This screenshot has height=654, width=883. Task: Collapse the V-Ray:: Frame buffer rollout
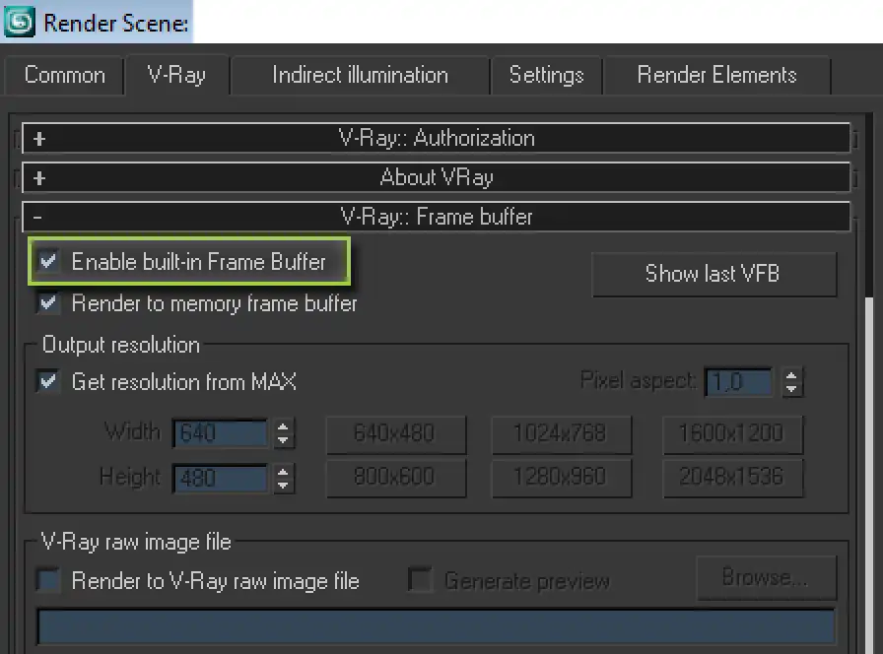pyautogui.click(x=436, y=217)
